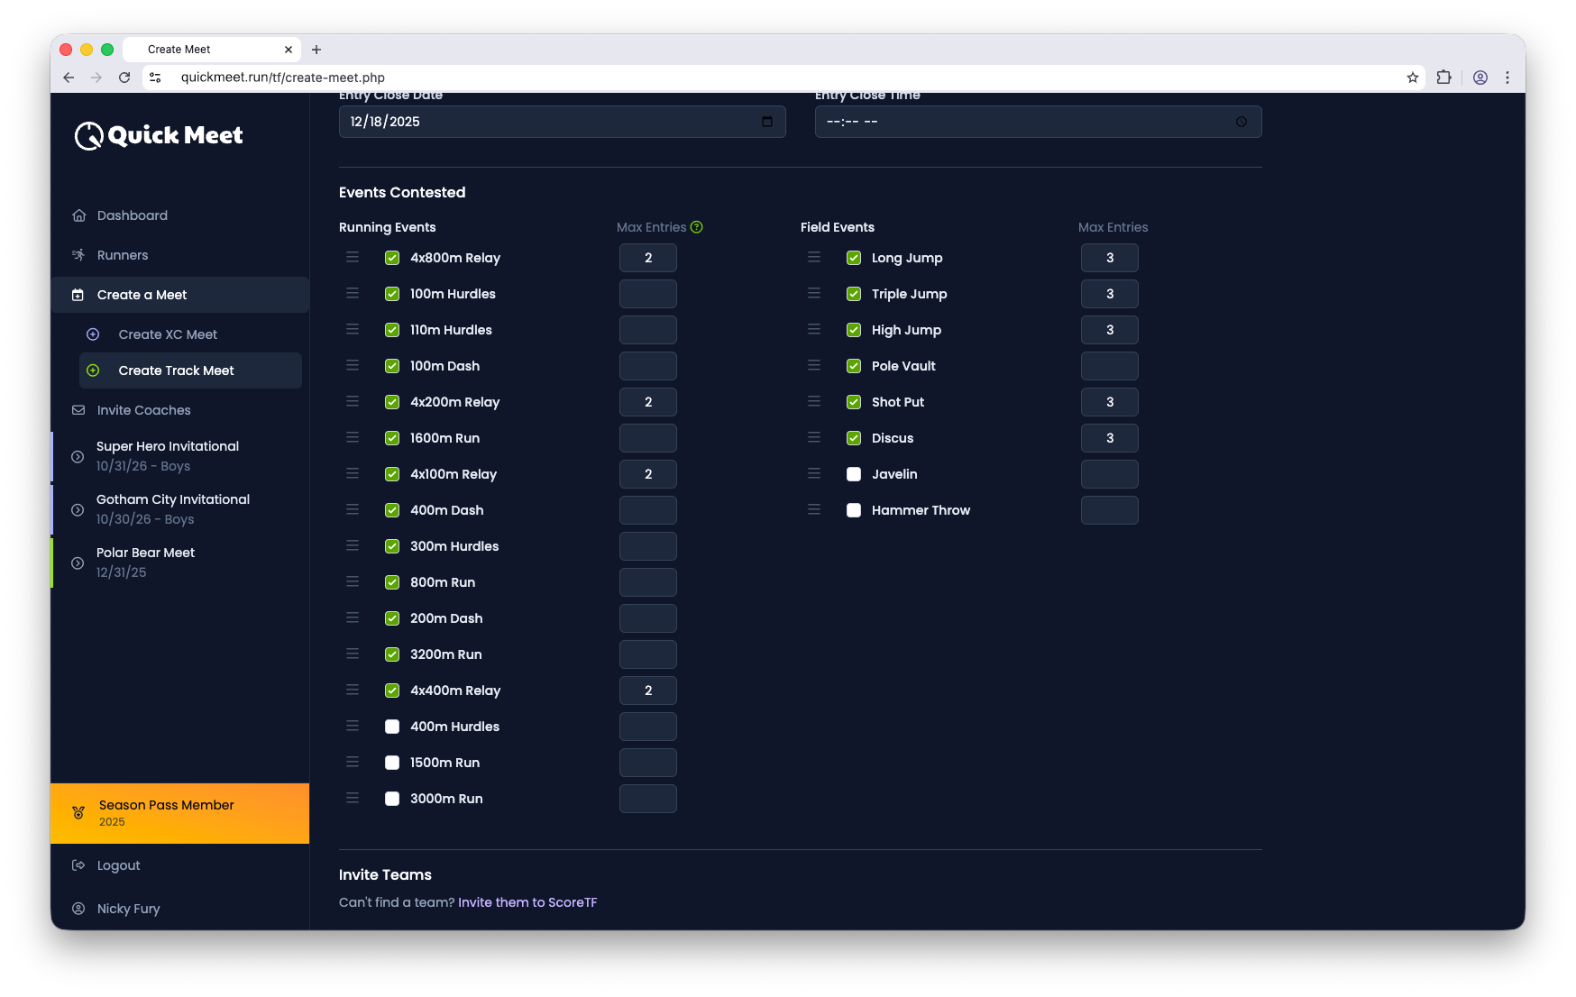Screen dimensions: 1576x997
Task: Click the Quick Meet logo
Action: coord(158,135)
